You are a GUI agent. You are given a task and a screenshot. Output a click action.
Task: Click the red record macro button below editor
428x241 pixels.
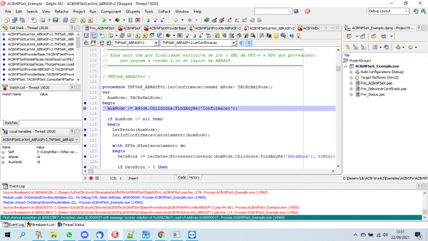(x=91, y=178)
